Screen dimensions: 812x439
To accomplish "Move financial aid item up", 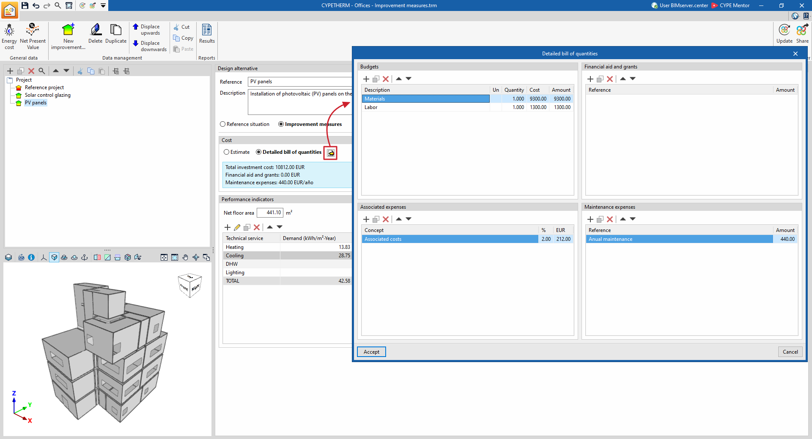I will (x=623, y=79).
